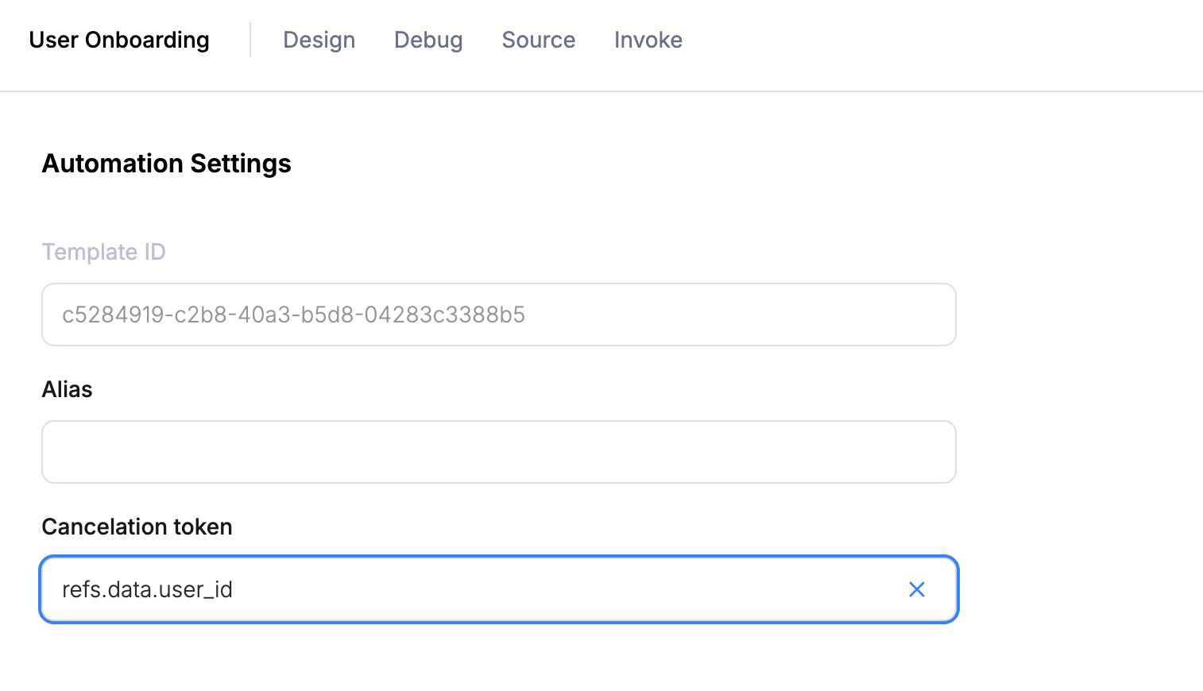Viewport: 1203px width, 691px height.
Task: Open the Debug tab
Action: (428, 40)
